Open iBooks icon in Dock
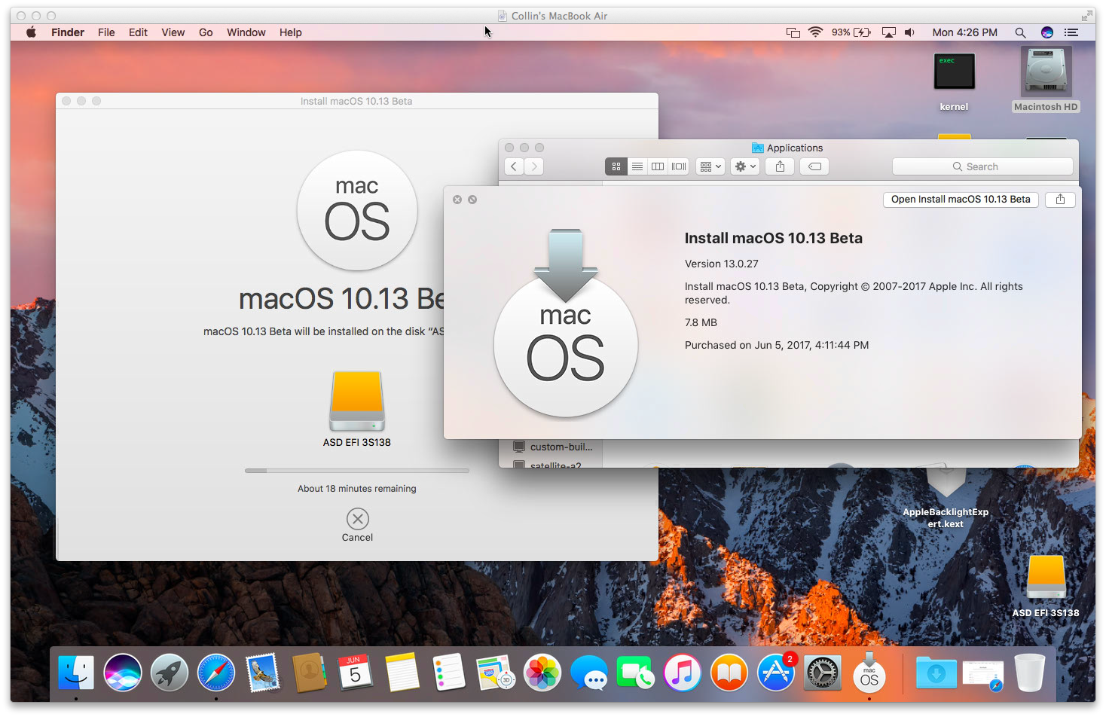This screenshot has height=717, width=1106. click(x=729, y=673)
